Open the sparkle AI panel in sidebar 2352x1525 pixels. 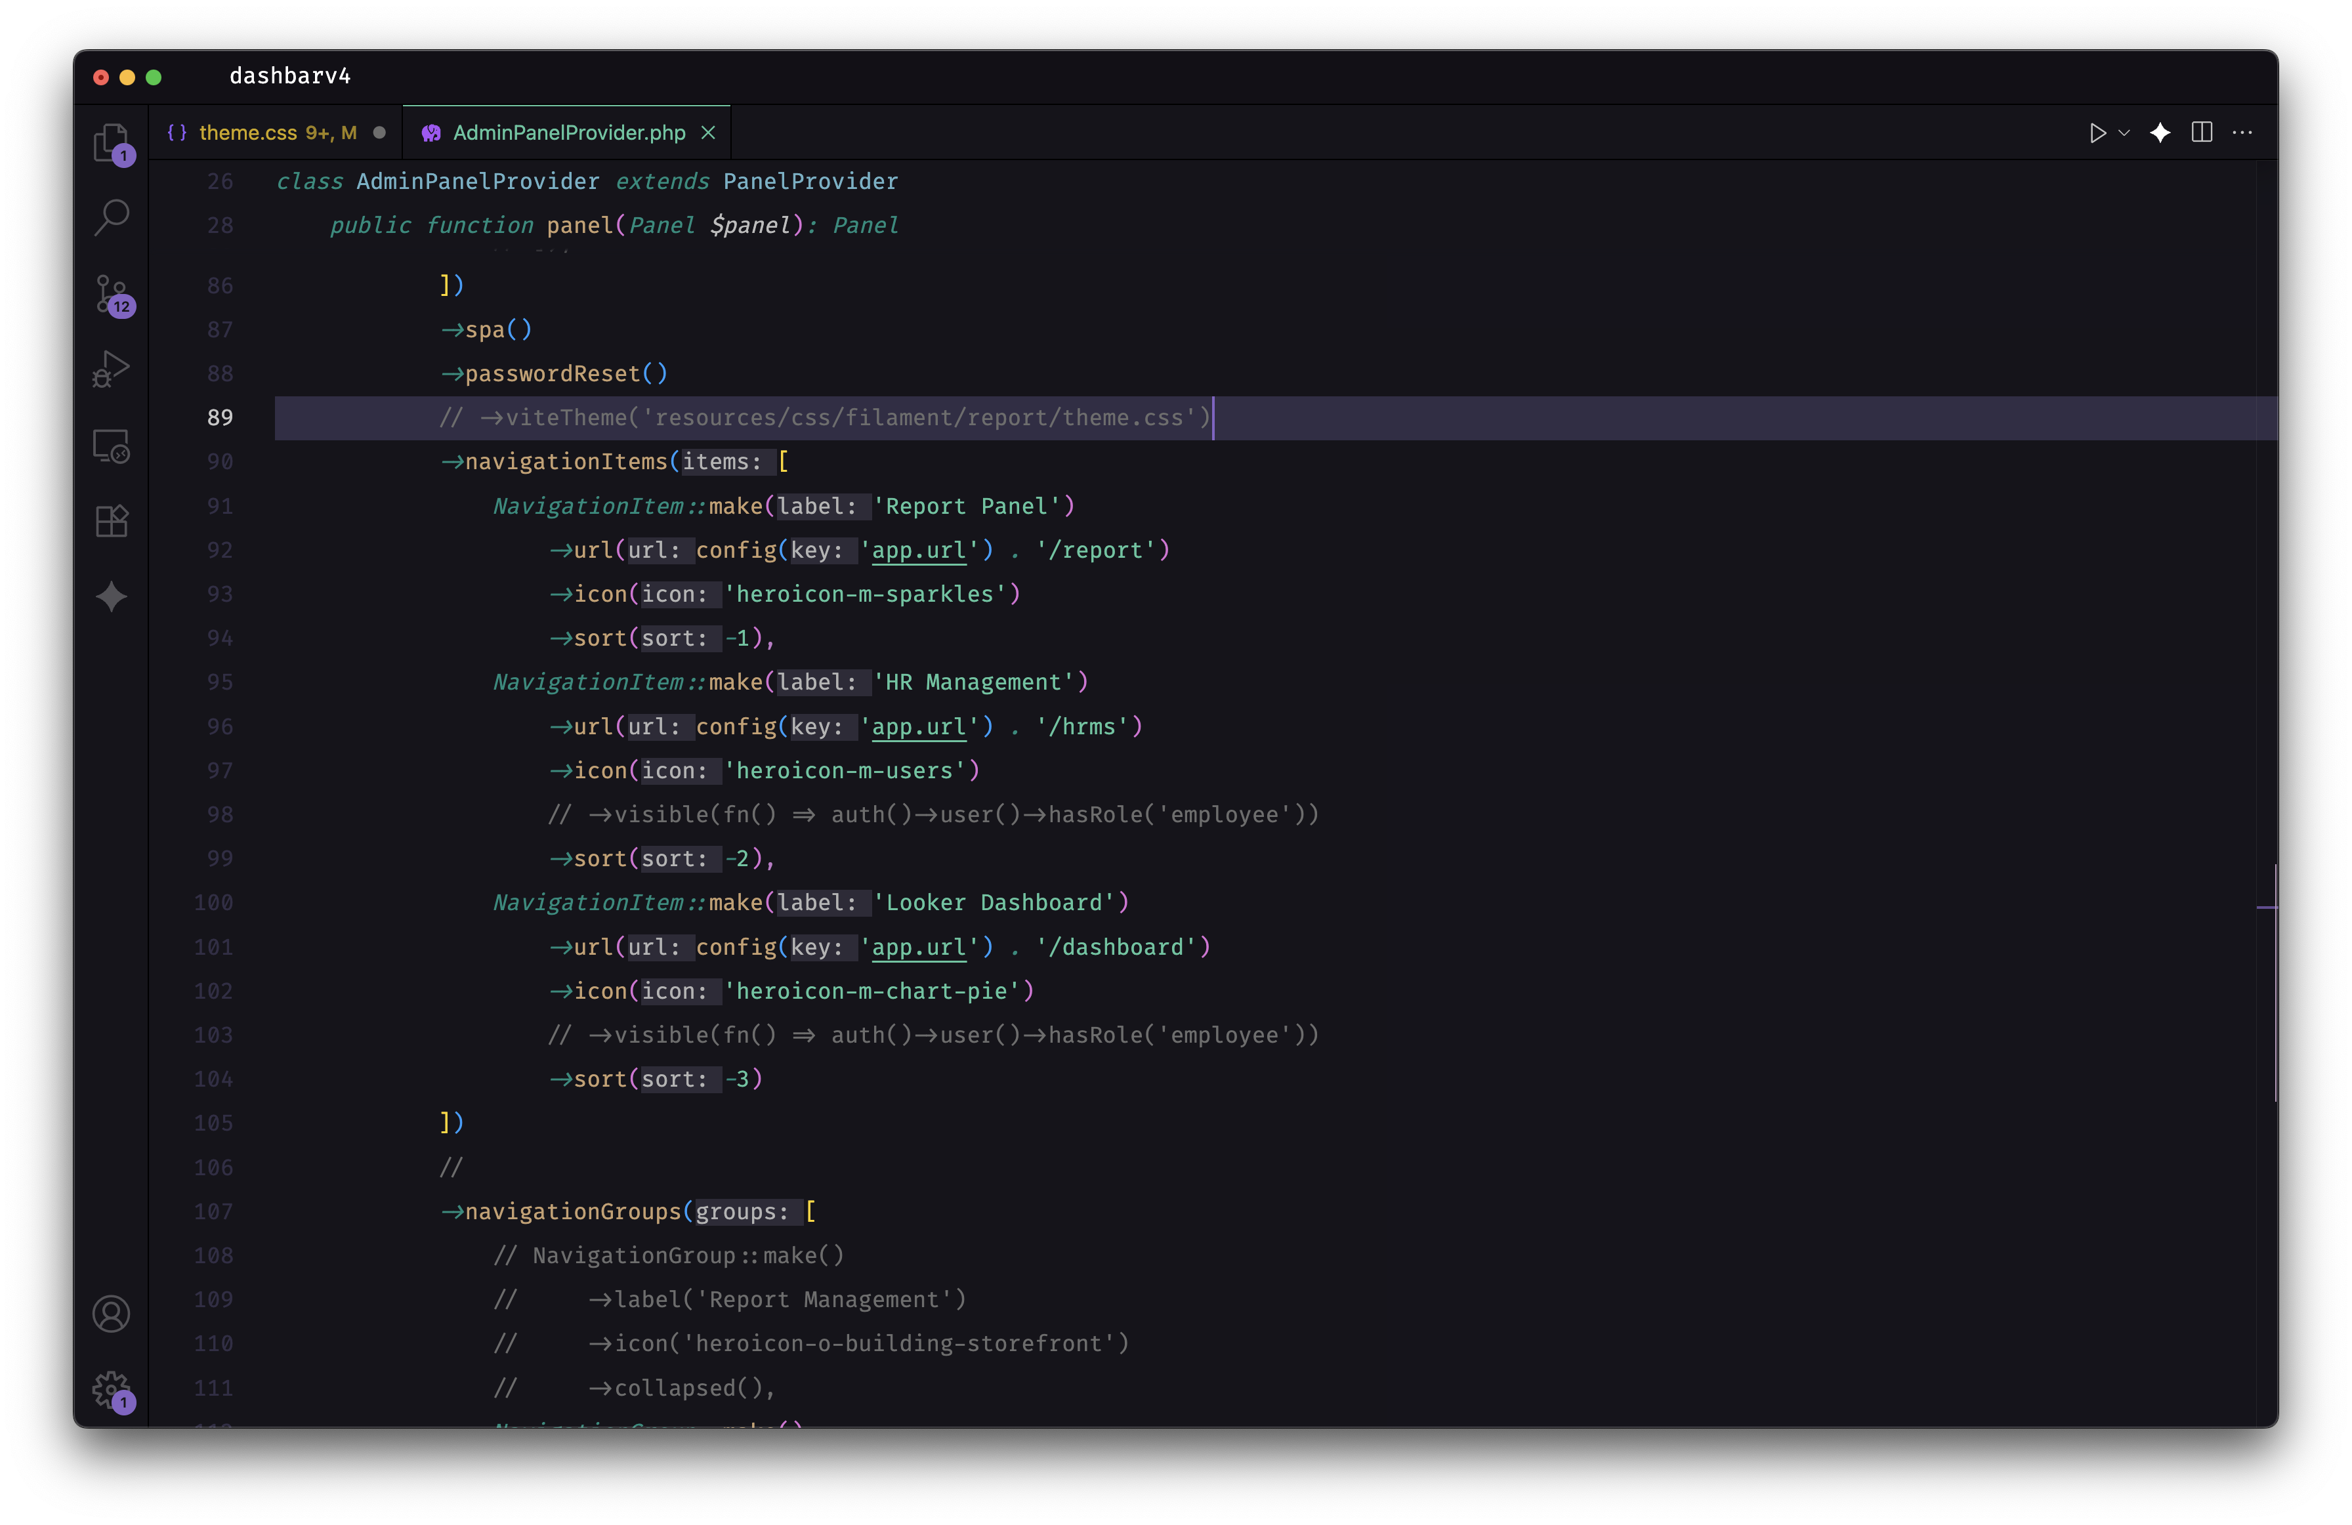coord(111,596)
